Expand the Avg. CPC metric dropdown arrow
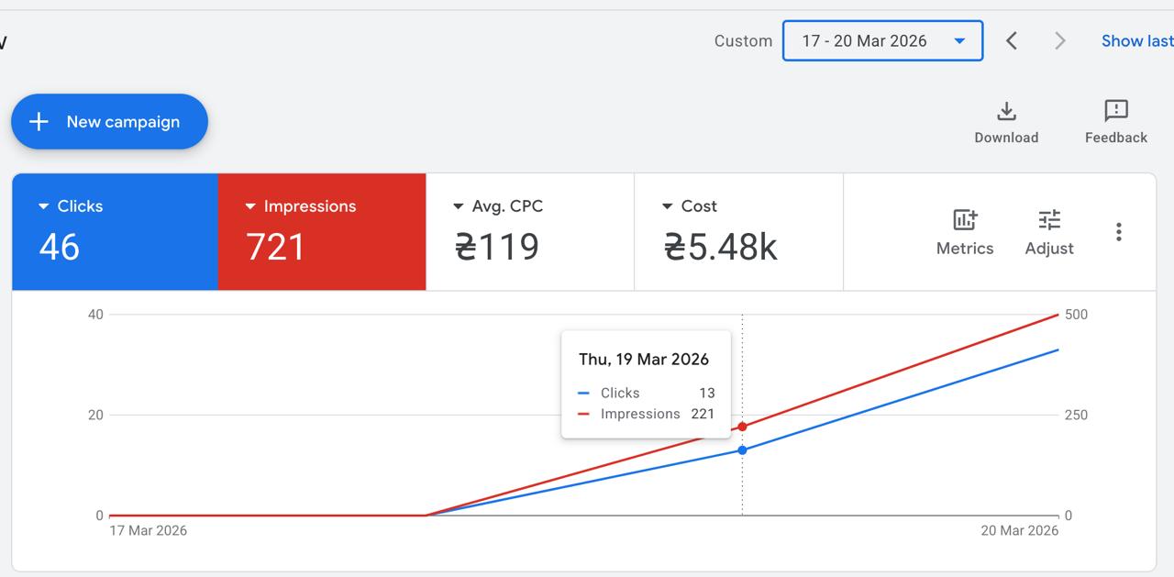1174x577 pixels. (459, 207)
